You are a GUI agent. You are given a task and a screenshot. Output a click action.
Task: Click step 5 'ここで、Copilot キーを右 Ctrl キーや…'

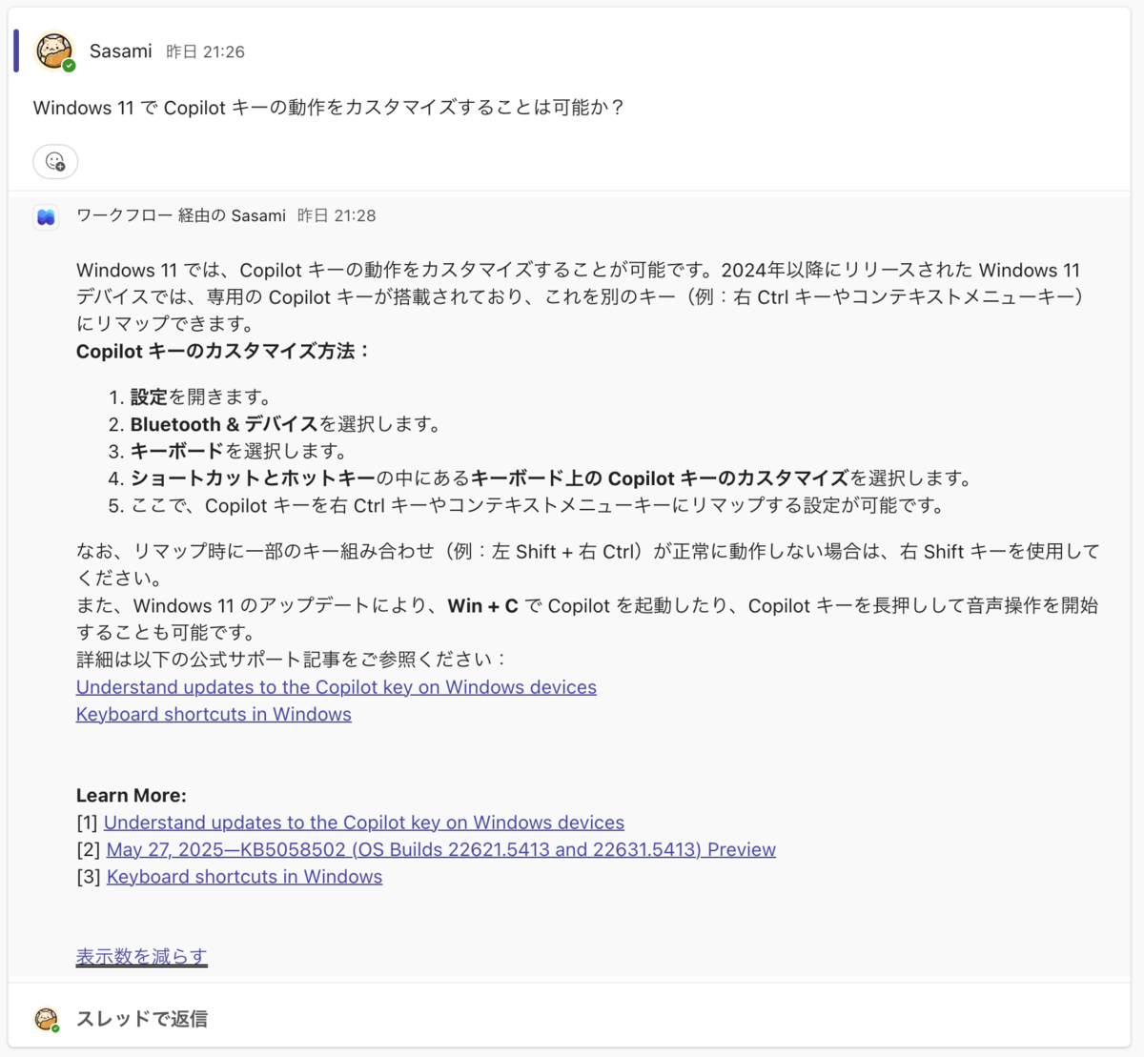coord(539,505)
